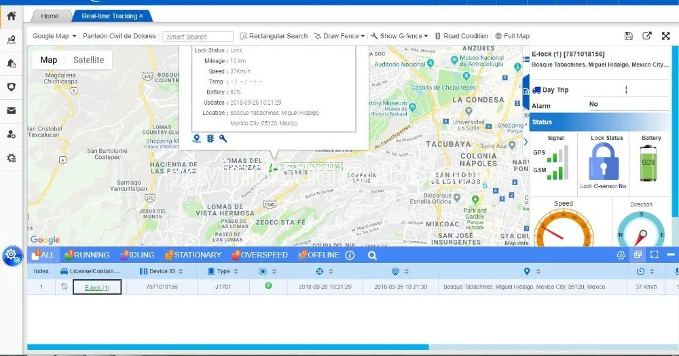Click the green battery 80% icon
The width and height of the screenshot is (679, 356).
(x=648, y=163)
